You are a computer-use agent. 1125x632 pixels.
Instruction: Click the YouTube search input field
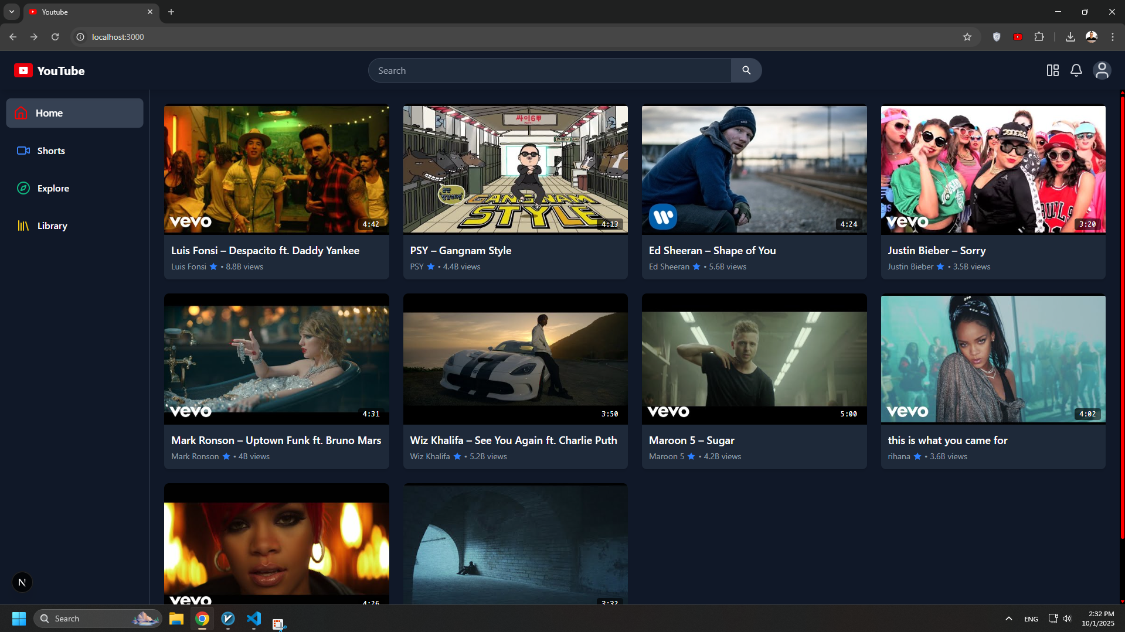tap(549, 70)
